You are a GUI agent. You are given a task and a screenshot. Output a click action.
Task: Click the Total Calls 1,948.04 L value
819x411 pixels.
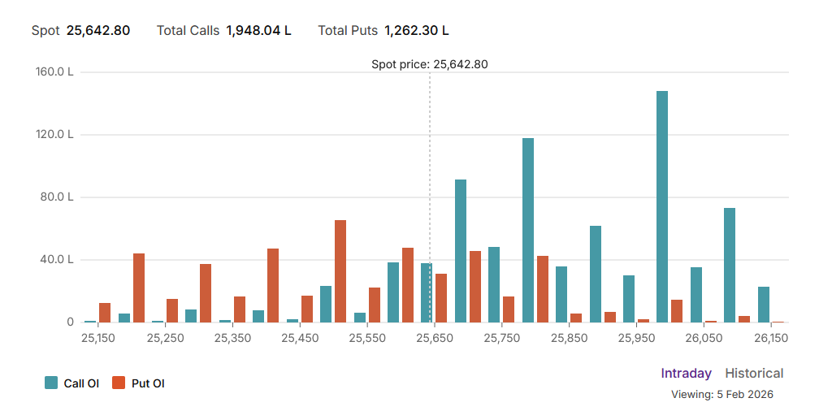[258, 31]
